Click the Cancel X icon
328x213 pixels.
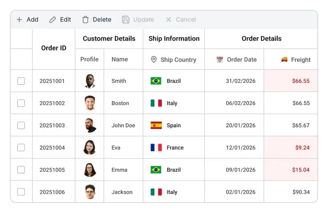[168, 20]
